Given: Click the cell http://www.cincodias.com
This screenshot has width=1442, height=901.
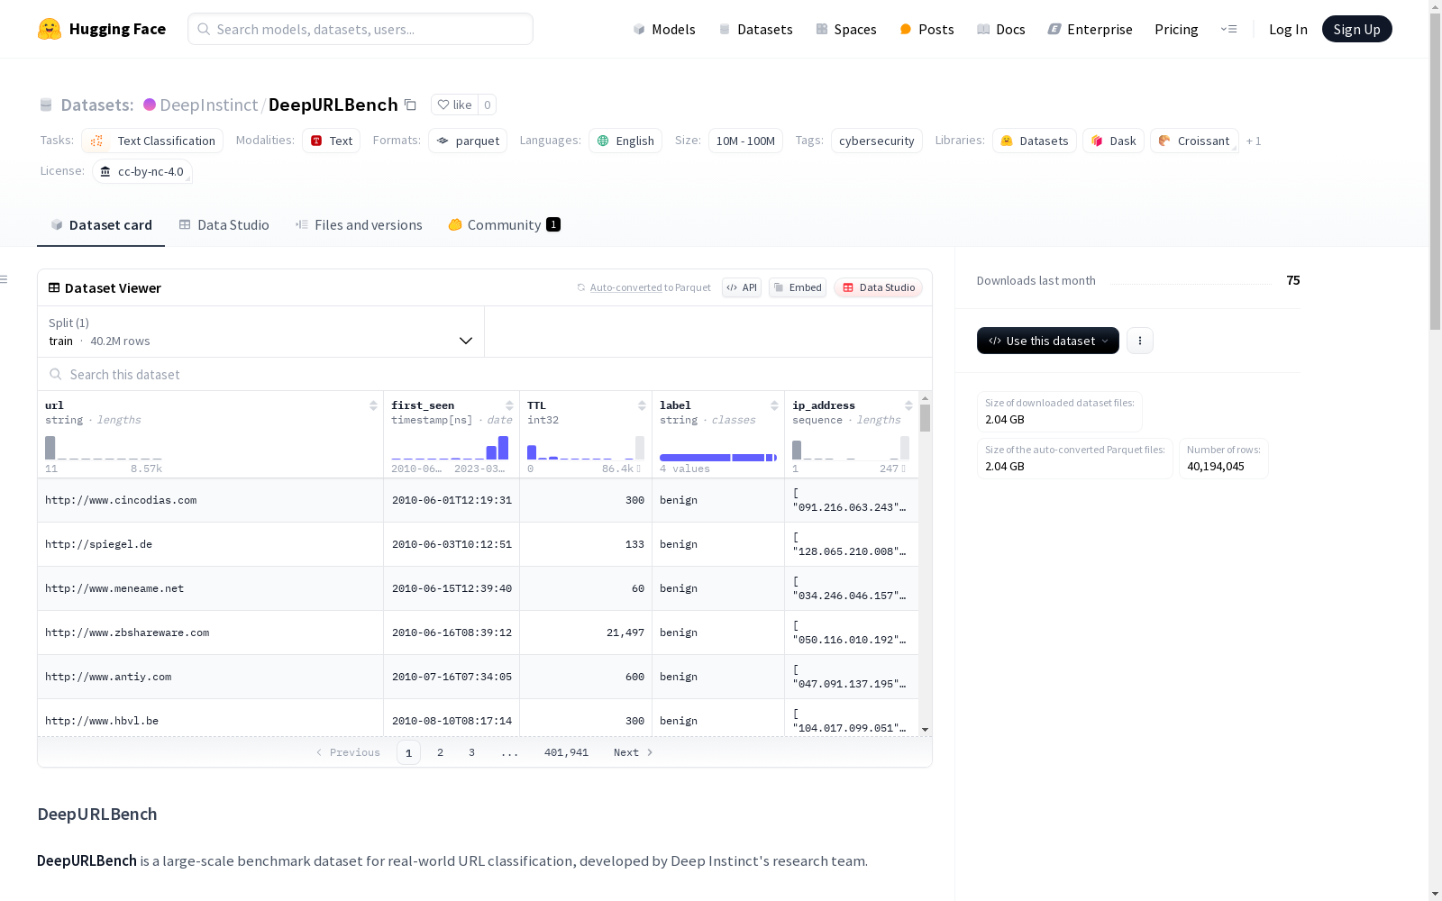Looking at the screenshot, I should [x=211, y=500].
